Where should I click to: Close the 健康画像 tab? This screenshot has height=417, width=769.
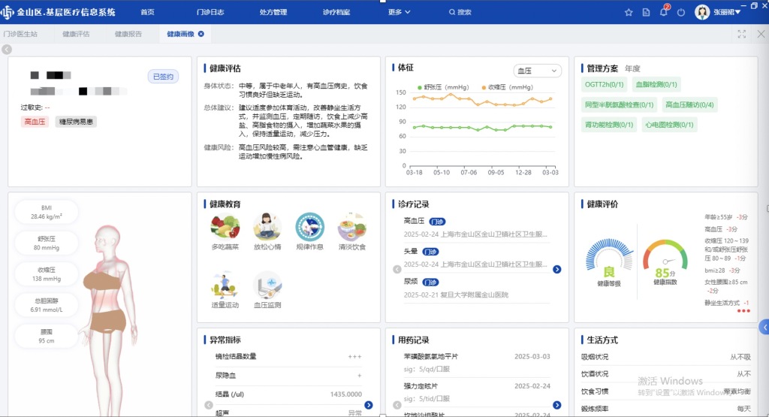201,34
